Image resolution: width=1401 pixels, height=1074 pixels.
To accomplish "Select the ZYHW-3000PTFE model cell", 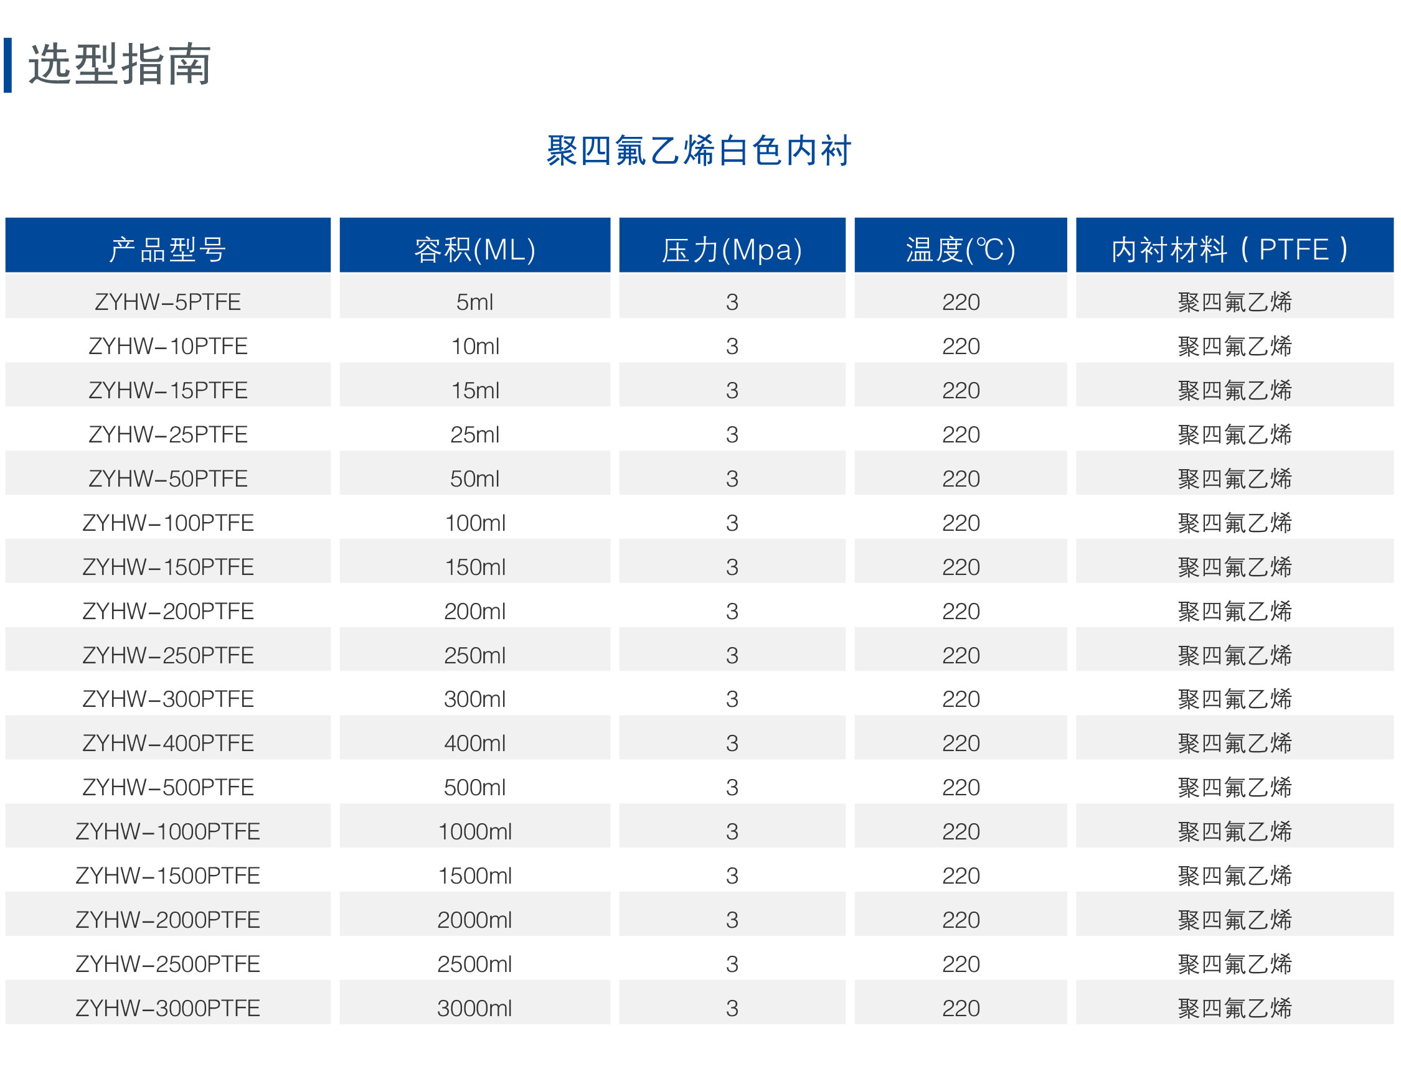I will pos(167,1008).
